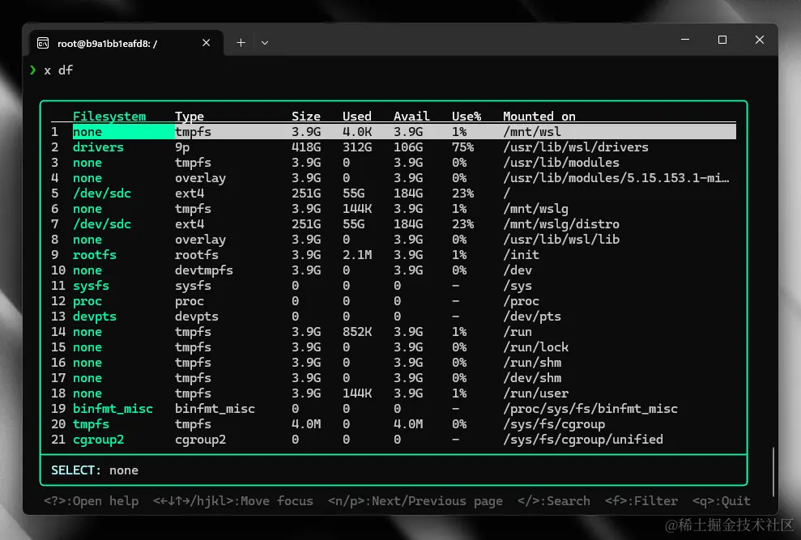Select row mounted on /dev/shm
This screenshot has height=540, width=801.
(x=394, y=377)
